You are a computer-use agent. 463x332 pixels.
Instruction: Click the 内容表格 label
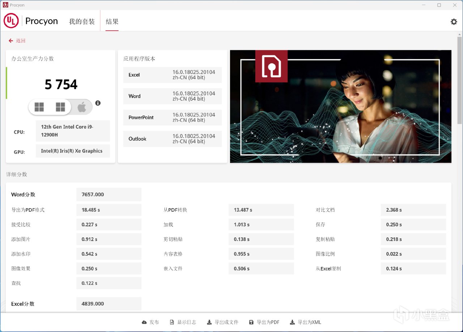tap(173, 254)
